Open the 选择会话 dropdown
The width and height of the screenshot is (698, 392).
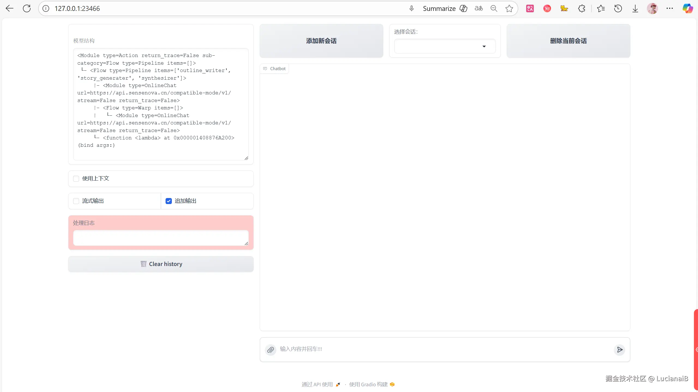(445, 46)
